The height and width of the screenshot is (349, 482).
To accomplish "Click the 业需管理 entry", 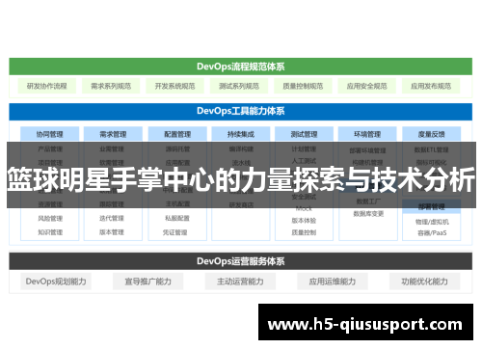I will [112, 149].
